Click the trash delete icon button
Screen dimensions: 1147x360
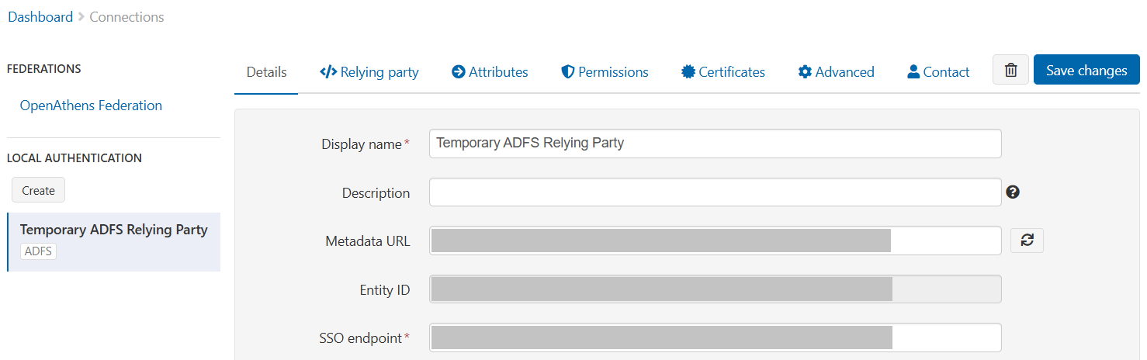coord(1010,70)
